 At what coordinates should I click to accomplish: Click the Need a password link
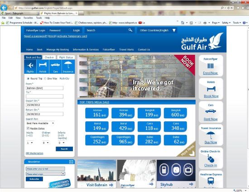(x=36, y=36)
